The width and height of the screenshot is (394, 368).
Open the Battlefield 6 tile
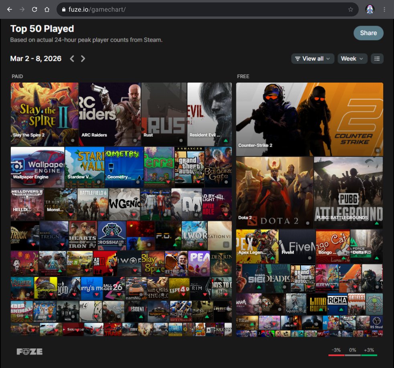coord(93,204)
